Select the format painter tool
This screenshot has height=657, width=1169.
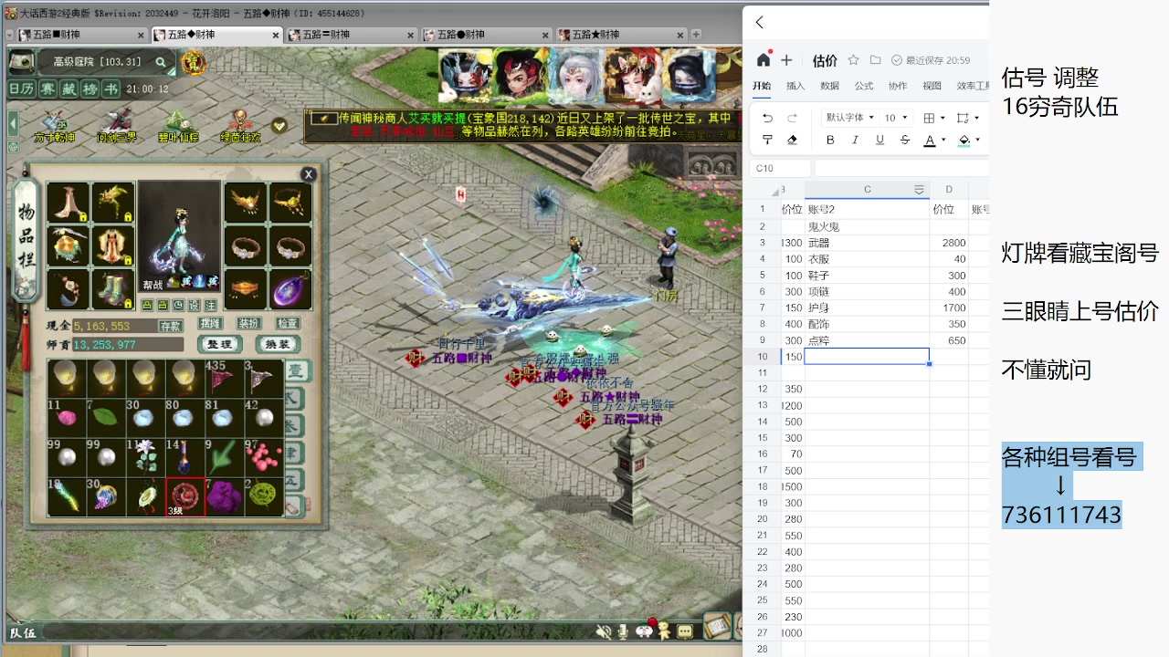click(767, 140)
